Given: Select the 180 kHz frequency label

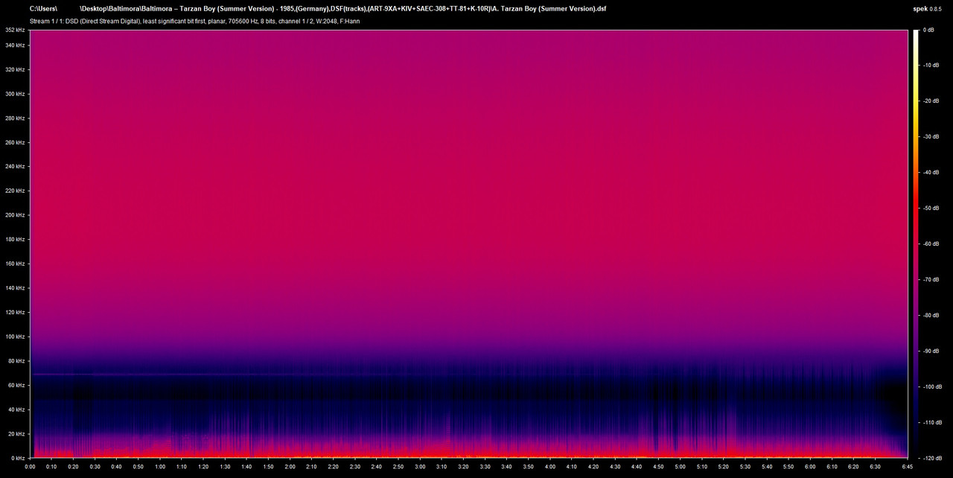Looking at the screenshot, I should coord(16,239).
